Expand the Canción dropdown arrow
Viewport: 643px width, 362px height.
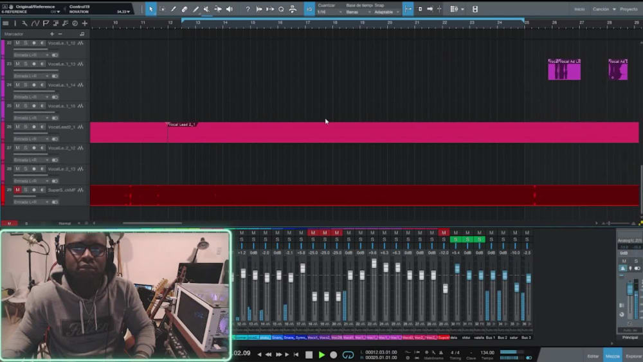tap(614, 9)
